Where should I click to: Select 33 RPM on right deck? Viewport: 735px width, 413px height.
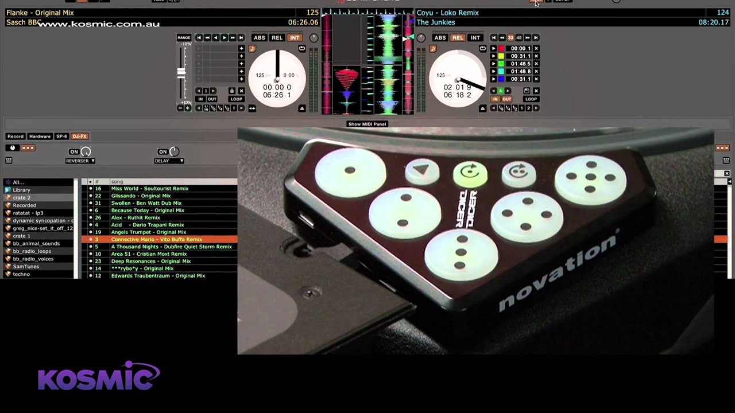[x=510, y=38]
